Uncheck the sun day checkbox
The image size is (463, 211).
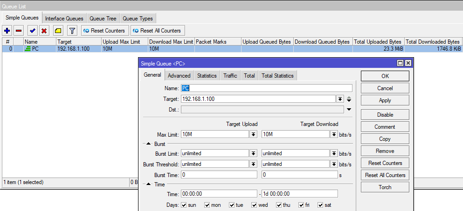(184, 205)
